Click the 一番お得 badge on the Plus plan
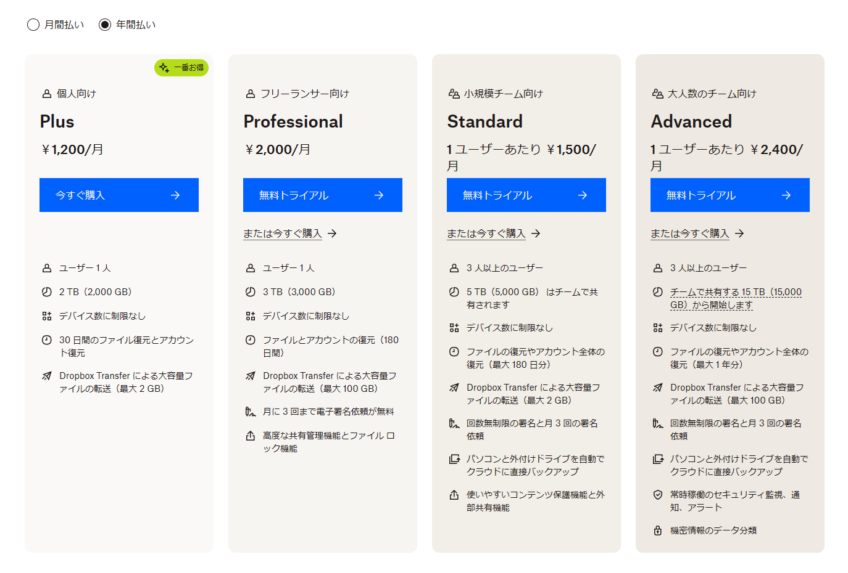 pos(181,68)
